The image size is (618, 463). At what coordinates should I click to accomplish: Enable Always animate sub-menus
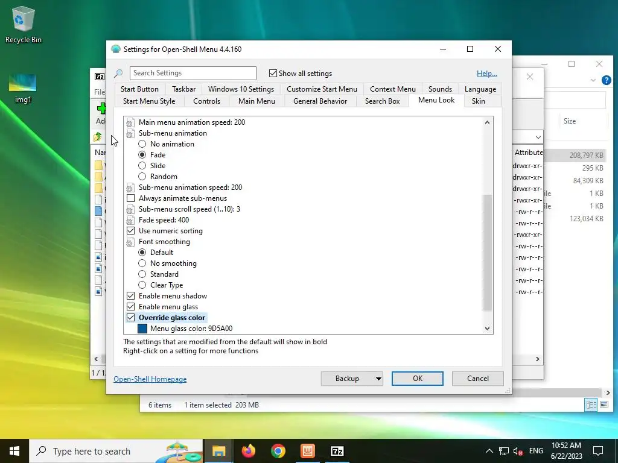[x=130, y=198]
